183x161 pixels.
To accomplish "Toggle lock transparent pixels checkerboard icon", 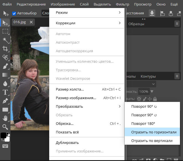I will [139, 99].
